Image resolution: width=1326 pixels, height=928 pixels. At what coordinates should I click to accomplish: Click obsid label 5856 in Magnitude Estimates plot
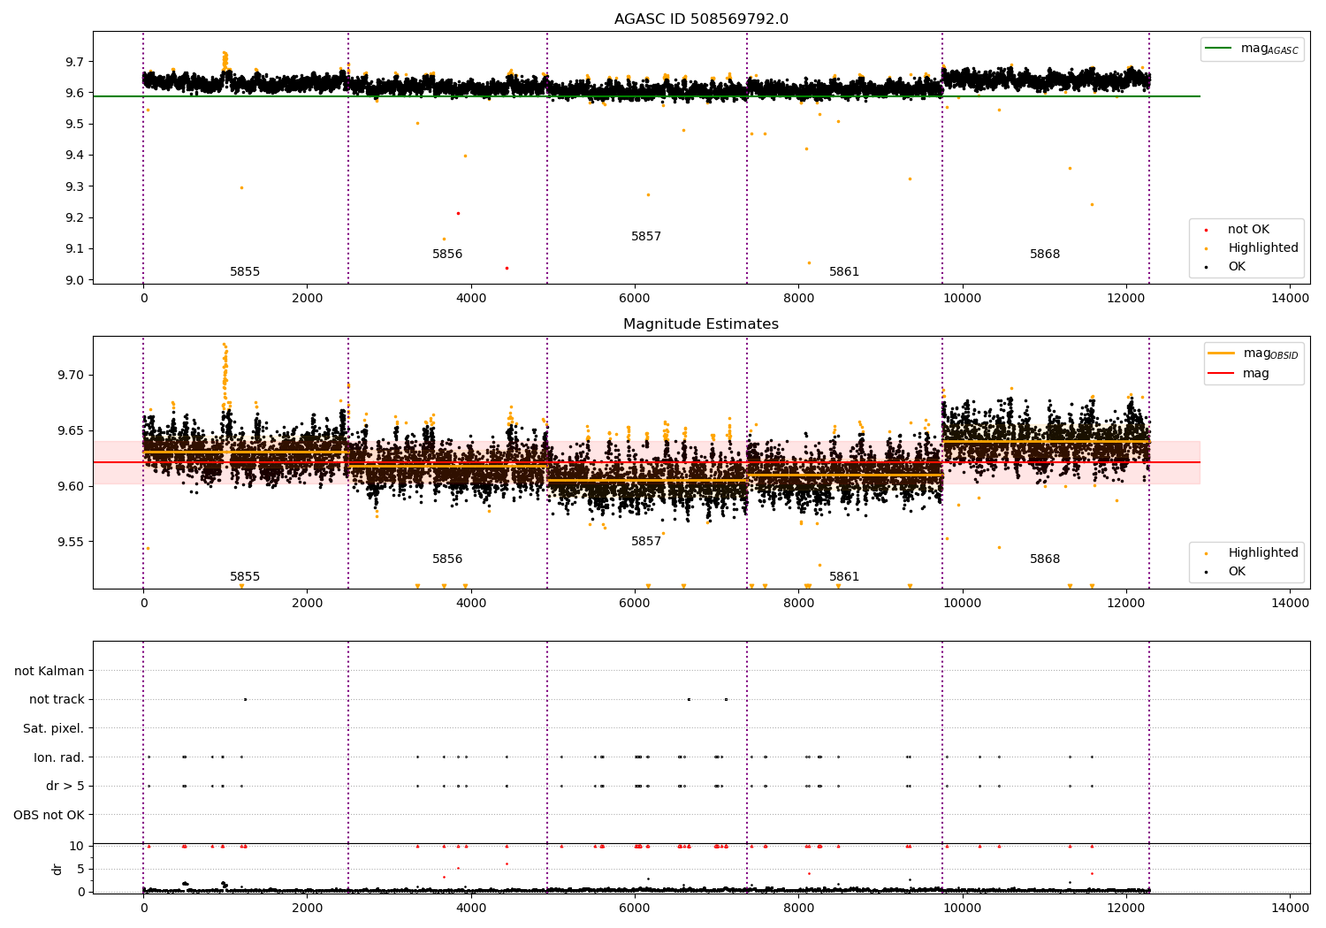447,559
